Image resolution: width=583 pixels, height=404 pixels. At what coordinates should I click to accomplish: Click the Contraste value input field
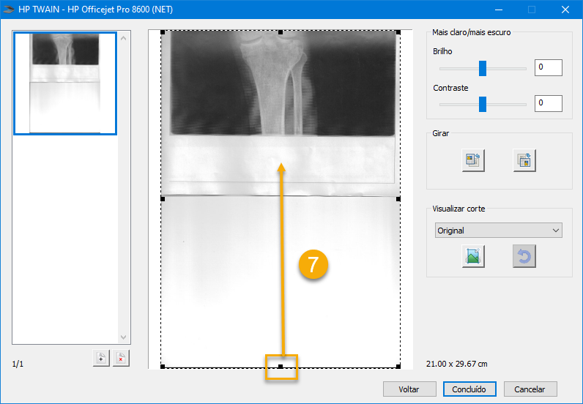point(548,103)
